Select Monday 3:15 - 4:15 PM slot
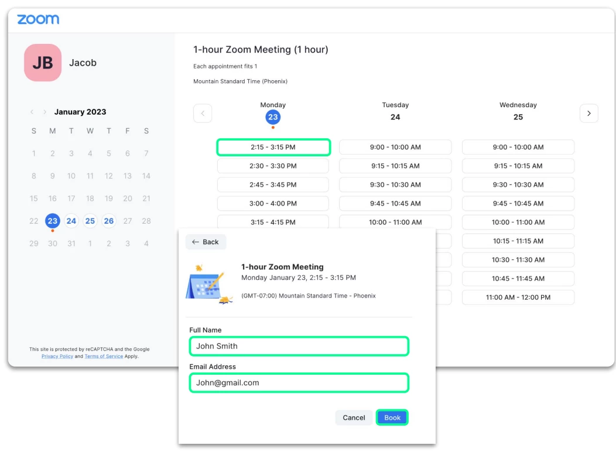The height and width of the screenshot is (452, 616). [x=273, y=221]
